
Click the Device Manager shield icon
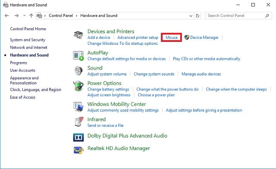187,38
